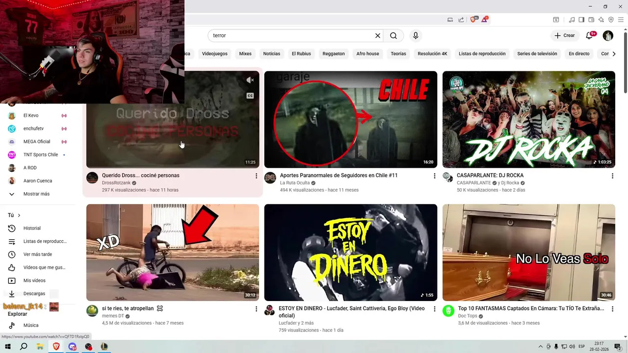Open options menu for ESTOY EN DINERO video
Image resolution: width=628 pixels, height=353 pixels.
tap(434, 309)
